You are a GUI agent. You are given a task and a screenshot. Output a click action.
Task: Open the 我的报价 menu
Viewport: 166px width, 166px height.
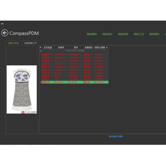click(x=154, y=34)
